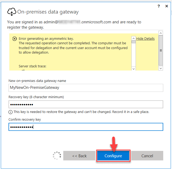
Task: Go back with the << Back button
Action: pos(79,156)
